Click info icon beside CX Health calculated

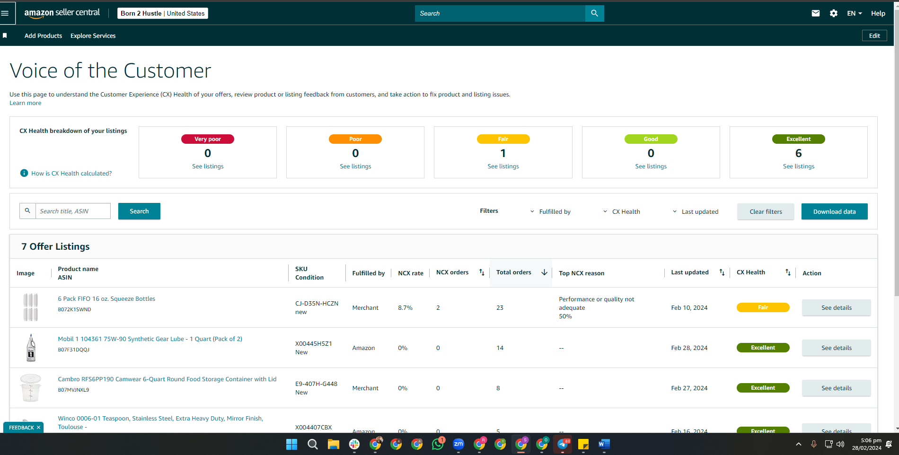point(24,173)
